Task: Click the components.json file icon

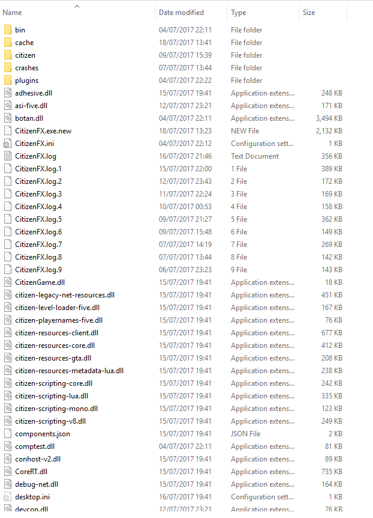Action: click(x=8, y=433)
